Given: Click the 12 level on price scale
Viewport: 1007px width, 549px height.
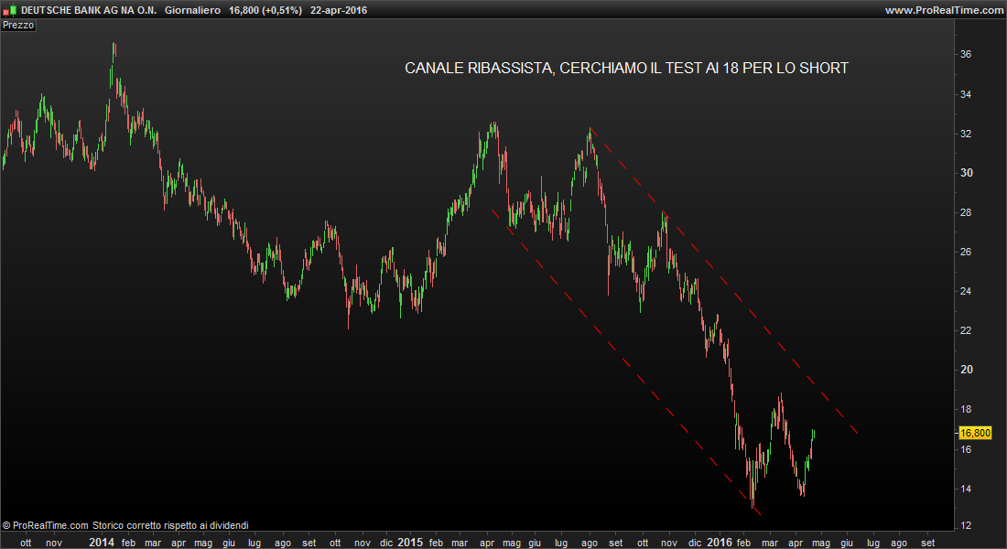Looking at the screenshot, I should (966, 525).
